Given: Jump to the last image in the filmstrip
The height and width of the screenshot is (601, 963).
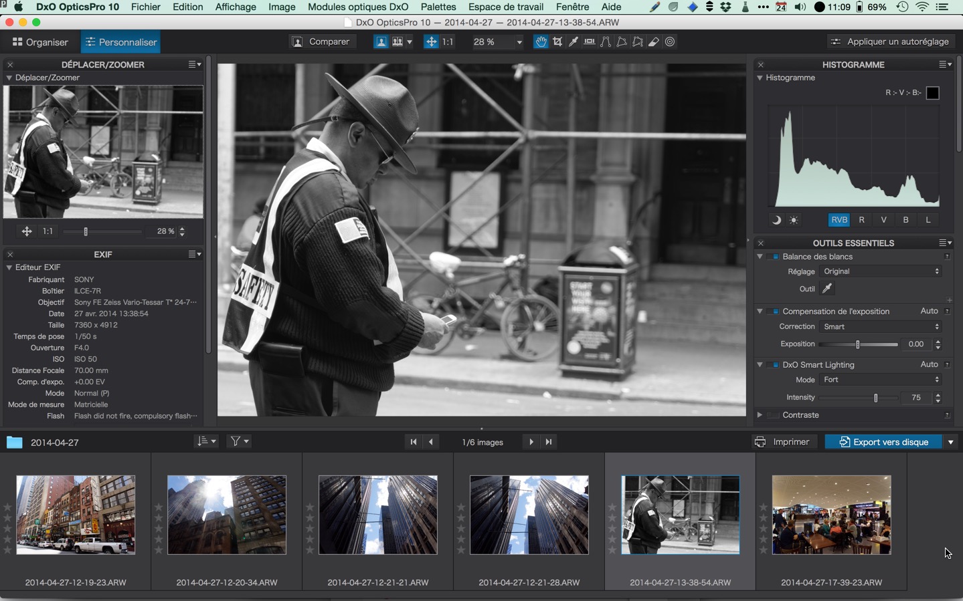Looking at the screenshot, I should [x=549, y=442].
